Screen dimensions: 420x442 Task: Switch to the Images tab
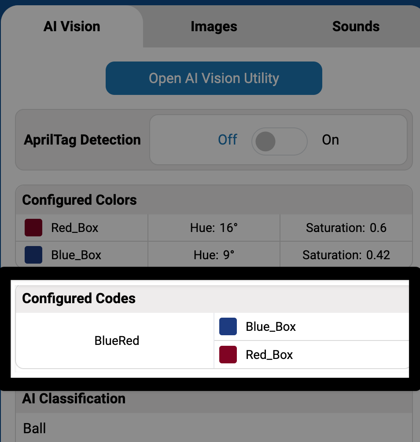[x=214, y=26]
